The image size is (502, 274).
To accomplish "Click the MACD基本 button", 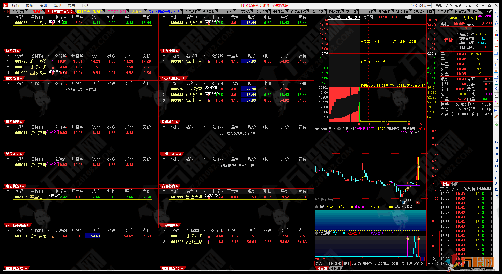I will [x=382, y=264].
